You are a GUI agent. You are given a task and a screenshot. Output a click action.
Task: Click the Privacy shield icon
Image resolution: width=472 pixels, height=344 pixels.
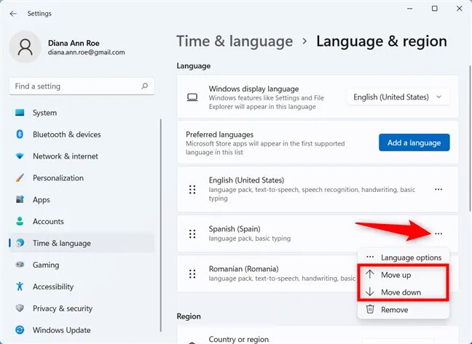click(x=20, y=308)
